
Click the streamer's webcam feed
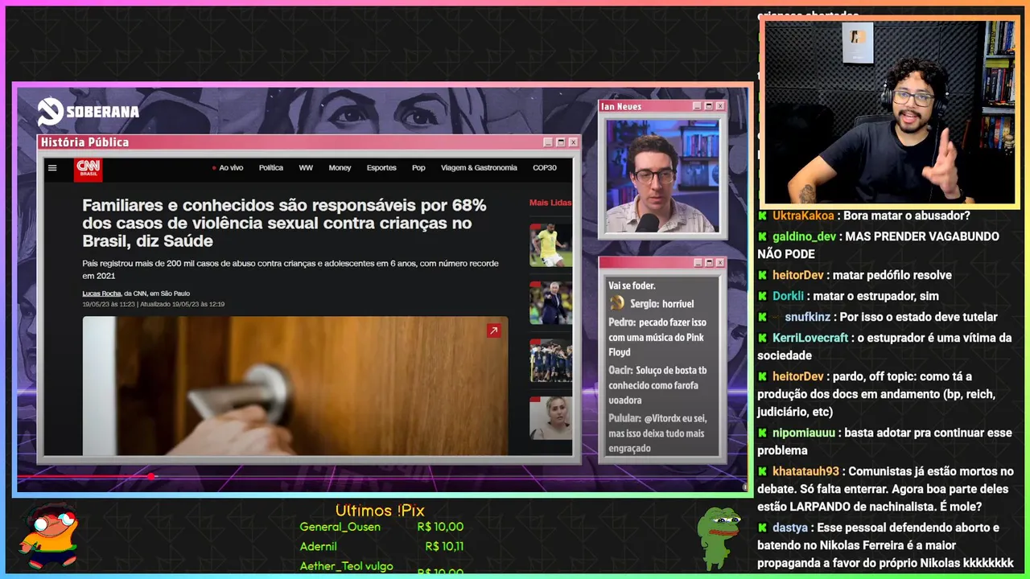tap(890, 112)
